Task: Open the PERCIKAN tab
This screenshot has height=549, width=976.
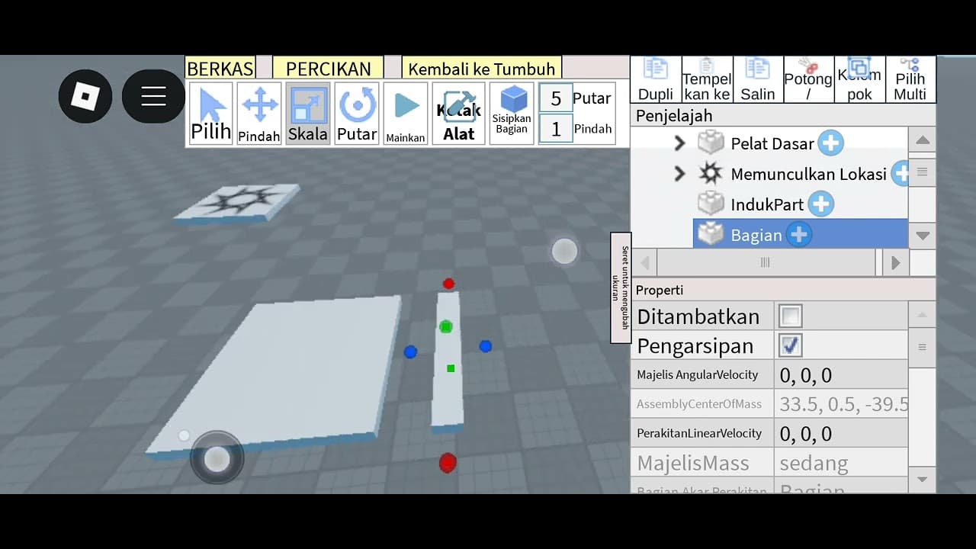Action: point(328,68)
